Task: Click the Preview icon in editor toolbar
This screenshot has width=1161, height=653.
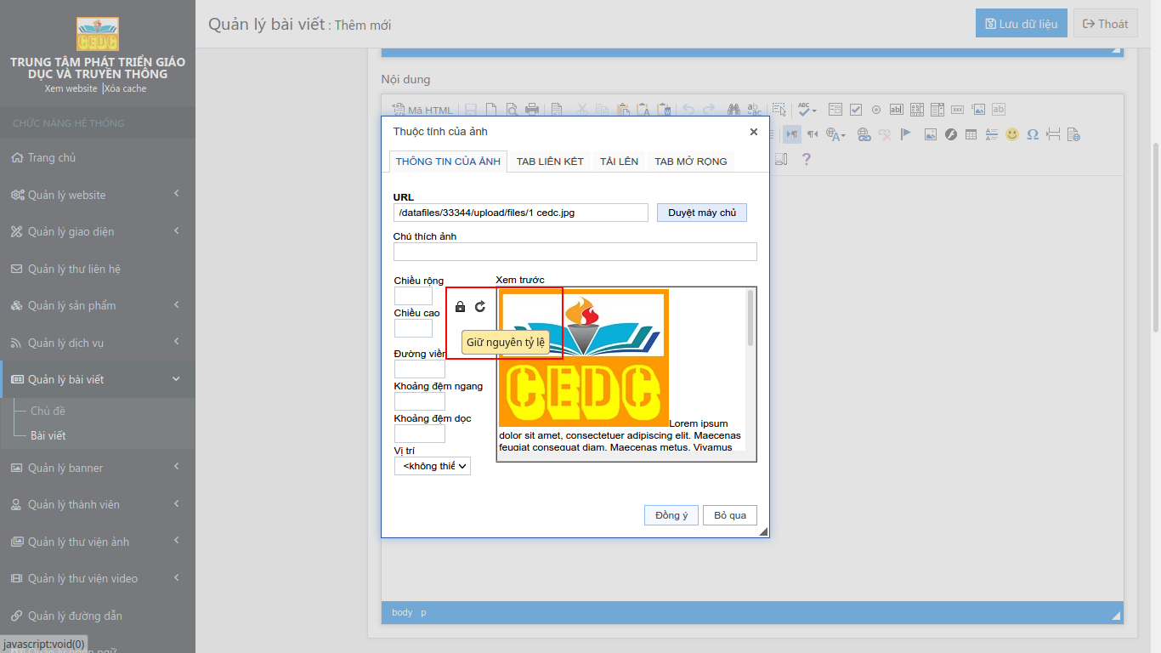Action: coord(513,110)
